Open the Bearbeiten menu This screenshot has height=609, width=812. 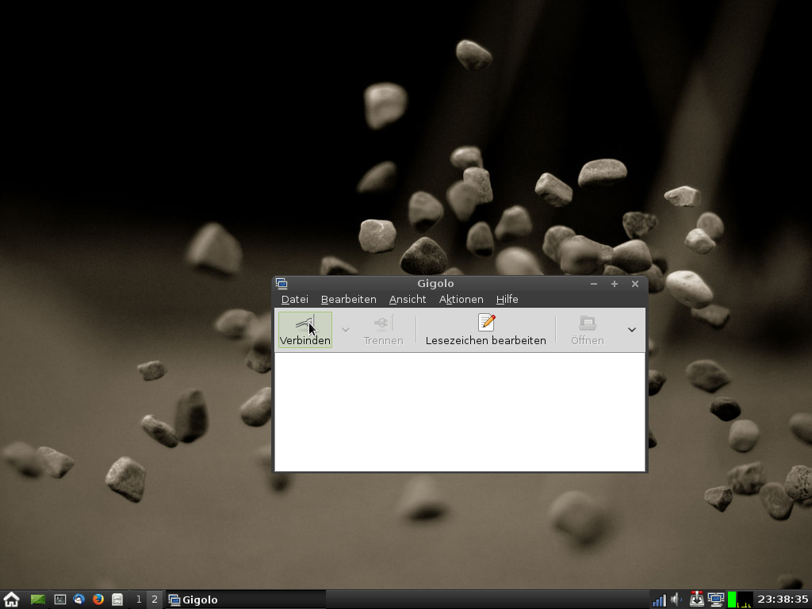[349, 299]
